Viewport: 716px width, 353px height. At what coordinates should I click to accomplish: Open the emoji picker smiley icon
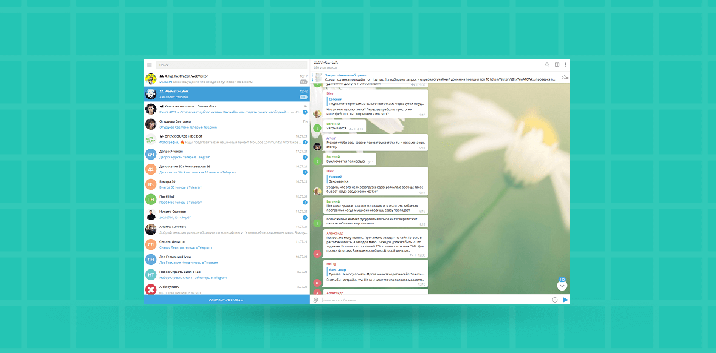click(555, 300)
